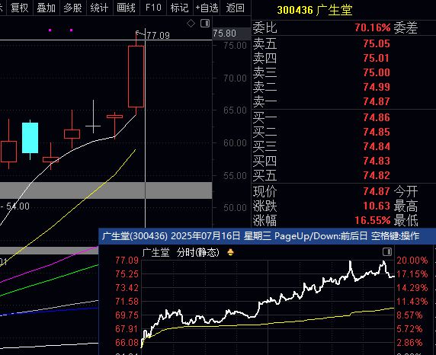Add the stock to watchlist with +自选
Viewport: 436px width, 355px height.
[x=207, y=8]
